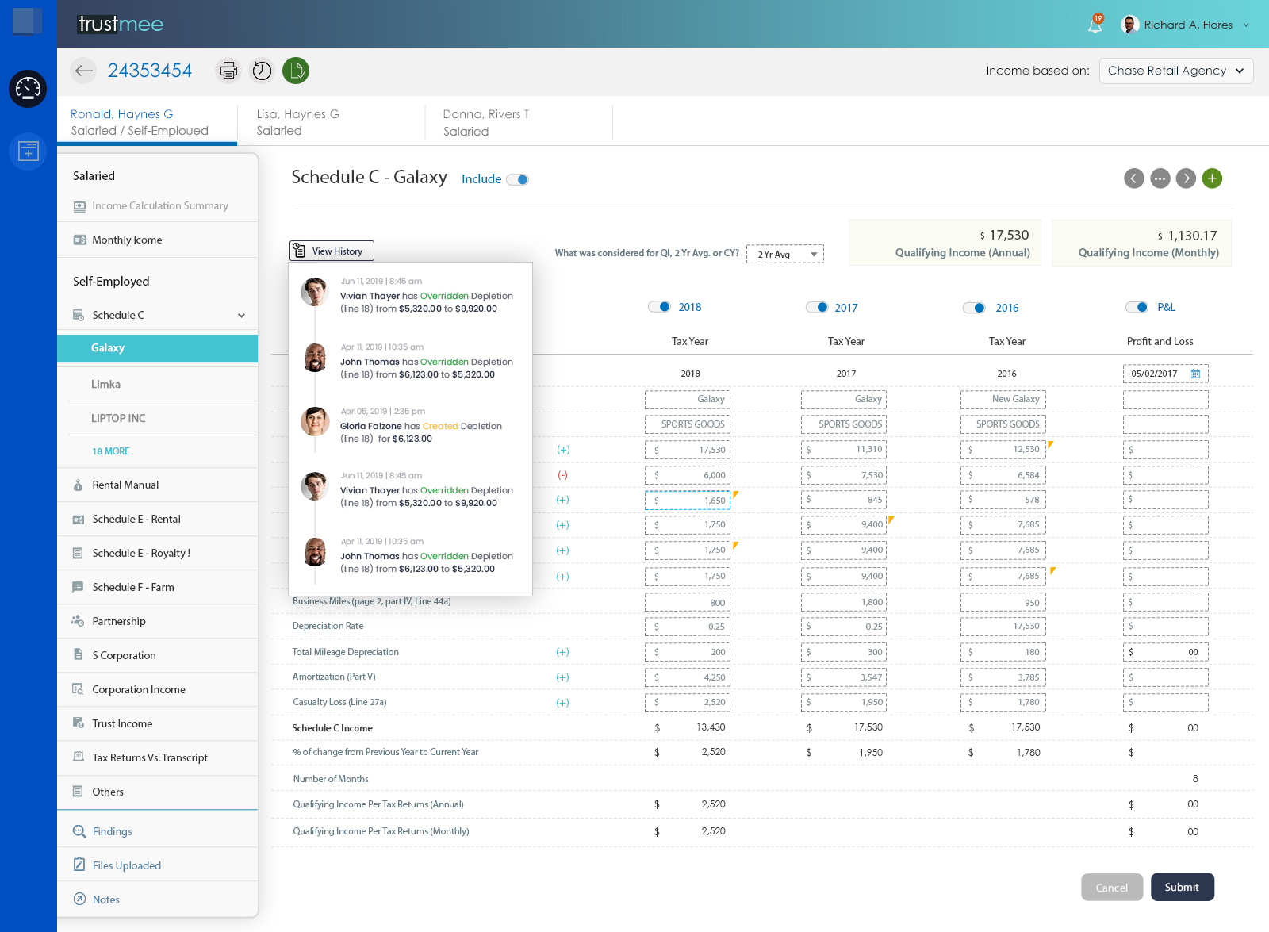Image resolution: width=1269 pixels, height=932 pixels.
Task: Click the Files Uploaded icon
Action: tap(79, 865)
